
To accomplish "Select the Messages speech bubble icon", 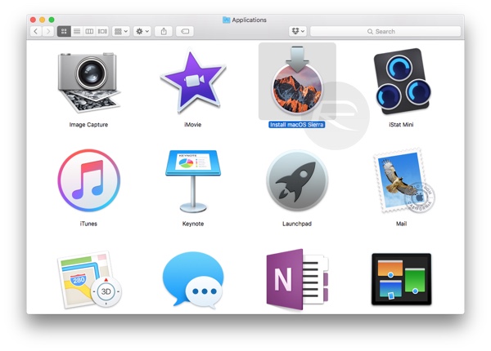I will (x=193, y=280).
